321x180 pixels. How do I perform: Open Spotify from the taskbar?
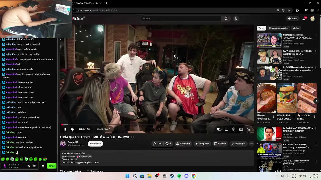179,176
